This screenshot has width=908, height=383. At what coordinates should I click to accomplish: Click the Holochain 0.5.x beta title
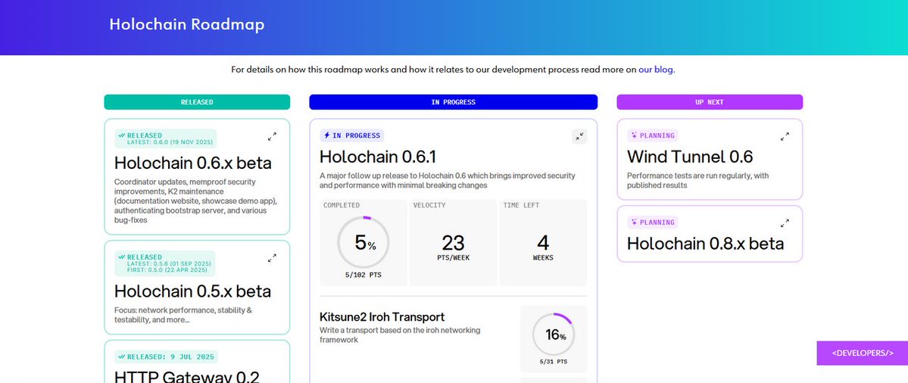point(193,291)
